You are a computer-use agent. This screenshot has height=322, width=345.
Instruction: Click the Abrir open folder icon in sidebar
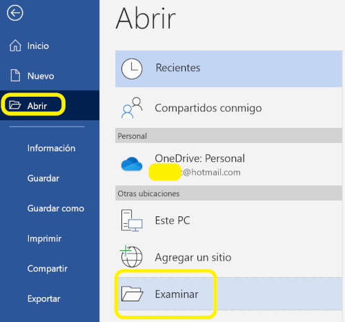(15, 105)
